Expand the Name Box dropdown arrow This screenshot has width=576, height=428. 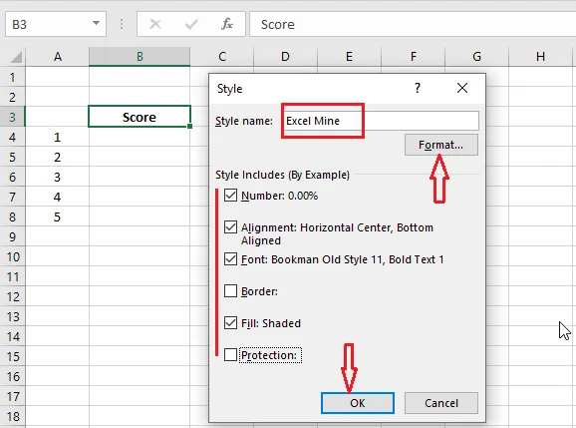pyautogui.click(x=96, y=24)
